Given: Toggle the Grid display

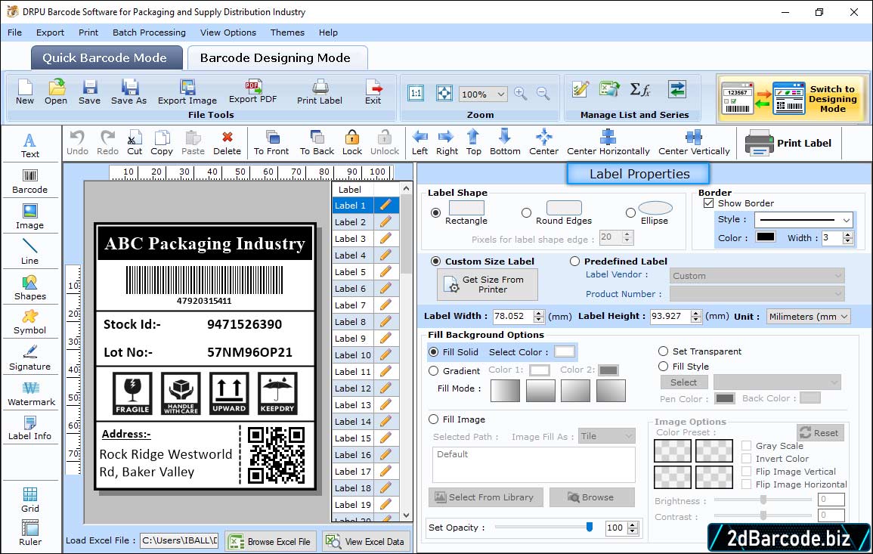Looking at the screenshot, I should click(30, 500).
